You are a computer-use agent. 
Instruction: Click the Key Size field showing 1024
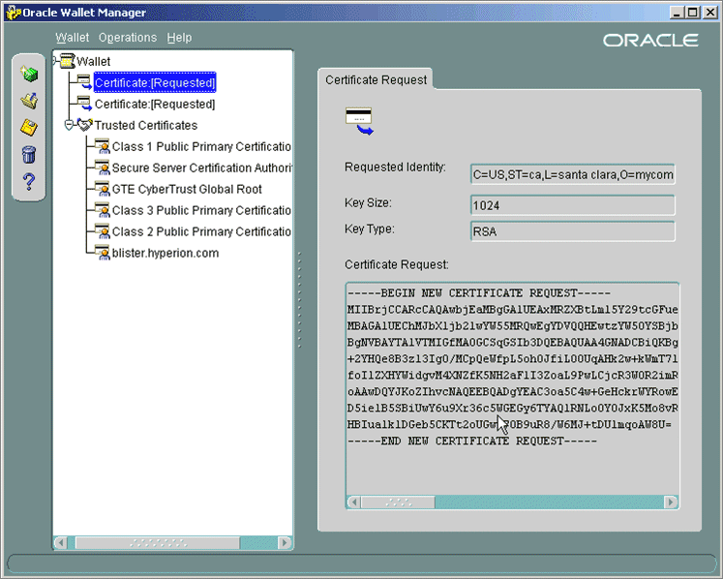click(573, 205)
